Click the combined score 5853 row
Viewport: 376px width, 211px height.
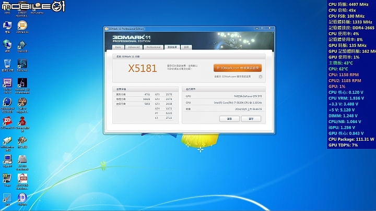click(133, 104)
